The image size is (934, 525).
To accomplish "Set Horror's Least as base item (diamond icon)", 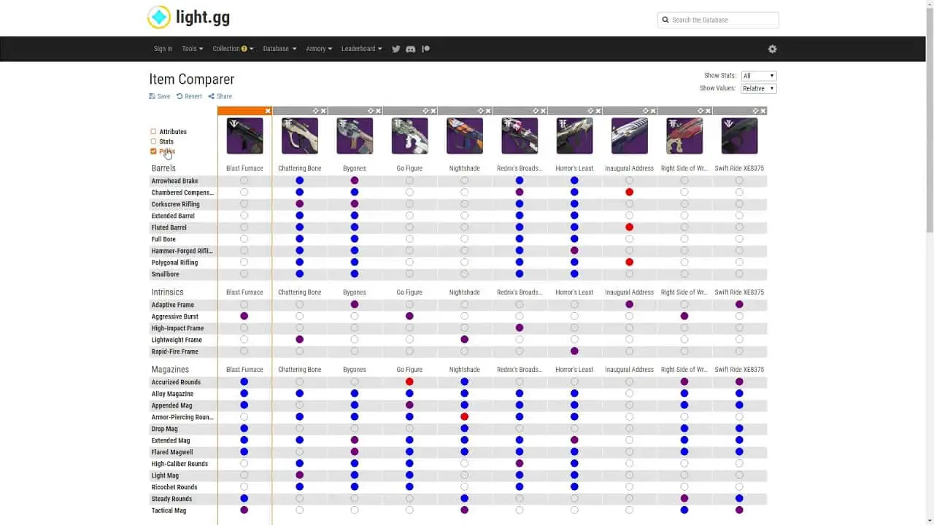I will click(x=590, y=111).
